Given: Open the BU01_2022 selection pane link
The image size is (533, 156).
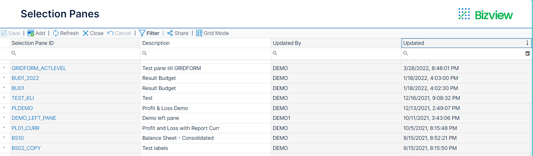Looking at the screenshot, I should click(25, 78).
